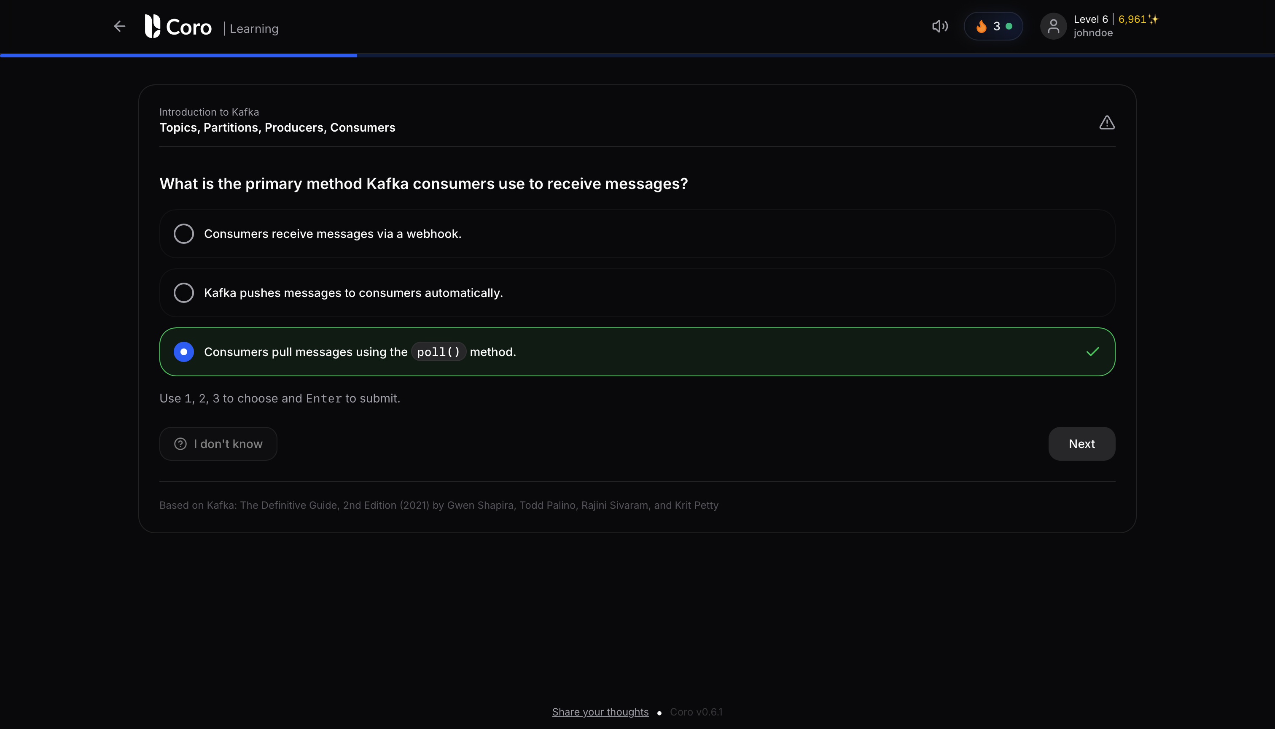Click the 'Introduction to Kafka' breadcrumb

(x=209, y=112)
